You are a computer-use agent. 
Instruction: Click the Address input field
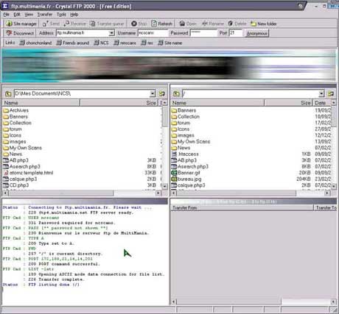(x=83, y=33)
